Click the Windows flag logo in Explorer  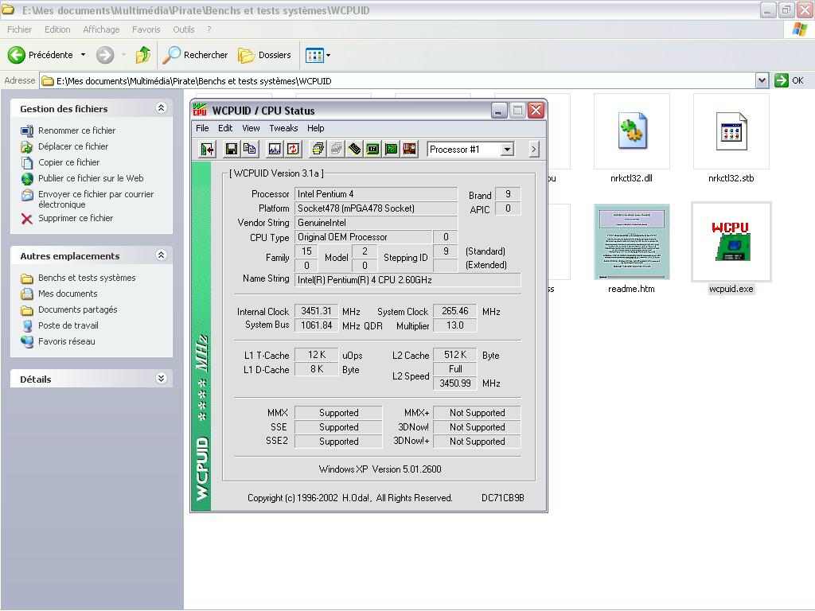pos(799,29)
